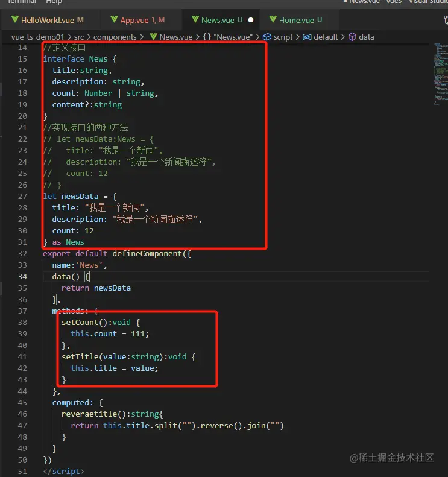Click the default variable icon in breadcrumbs
Screen dimensions: 448x477
(307, 37)
